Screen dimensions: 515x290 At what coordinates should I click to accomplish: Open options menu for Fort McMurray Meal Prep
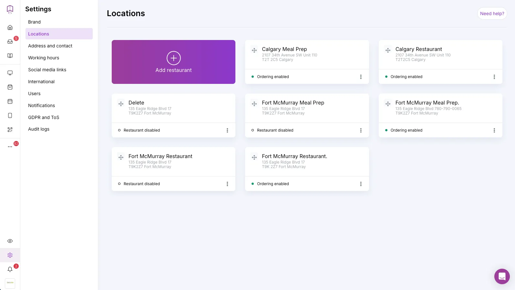(361, 130)
